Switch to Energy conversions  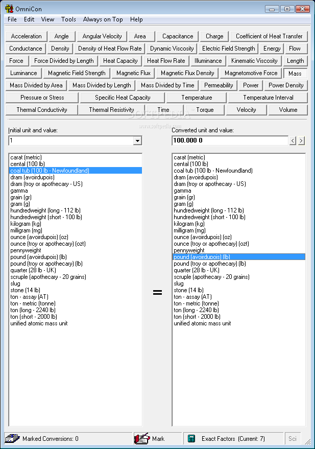pos(272,49)
